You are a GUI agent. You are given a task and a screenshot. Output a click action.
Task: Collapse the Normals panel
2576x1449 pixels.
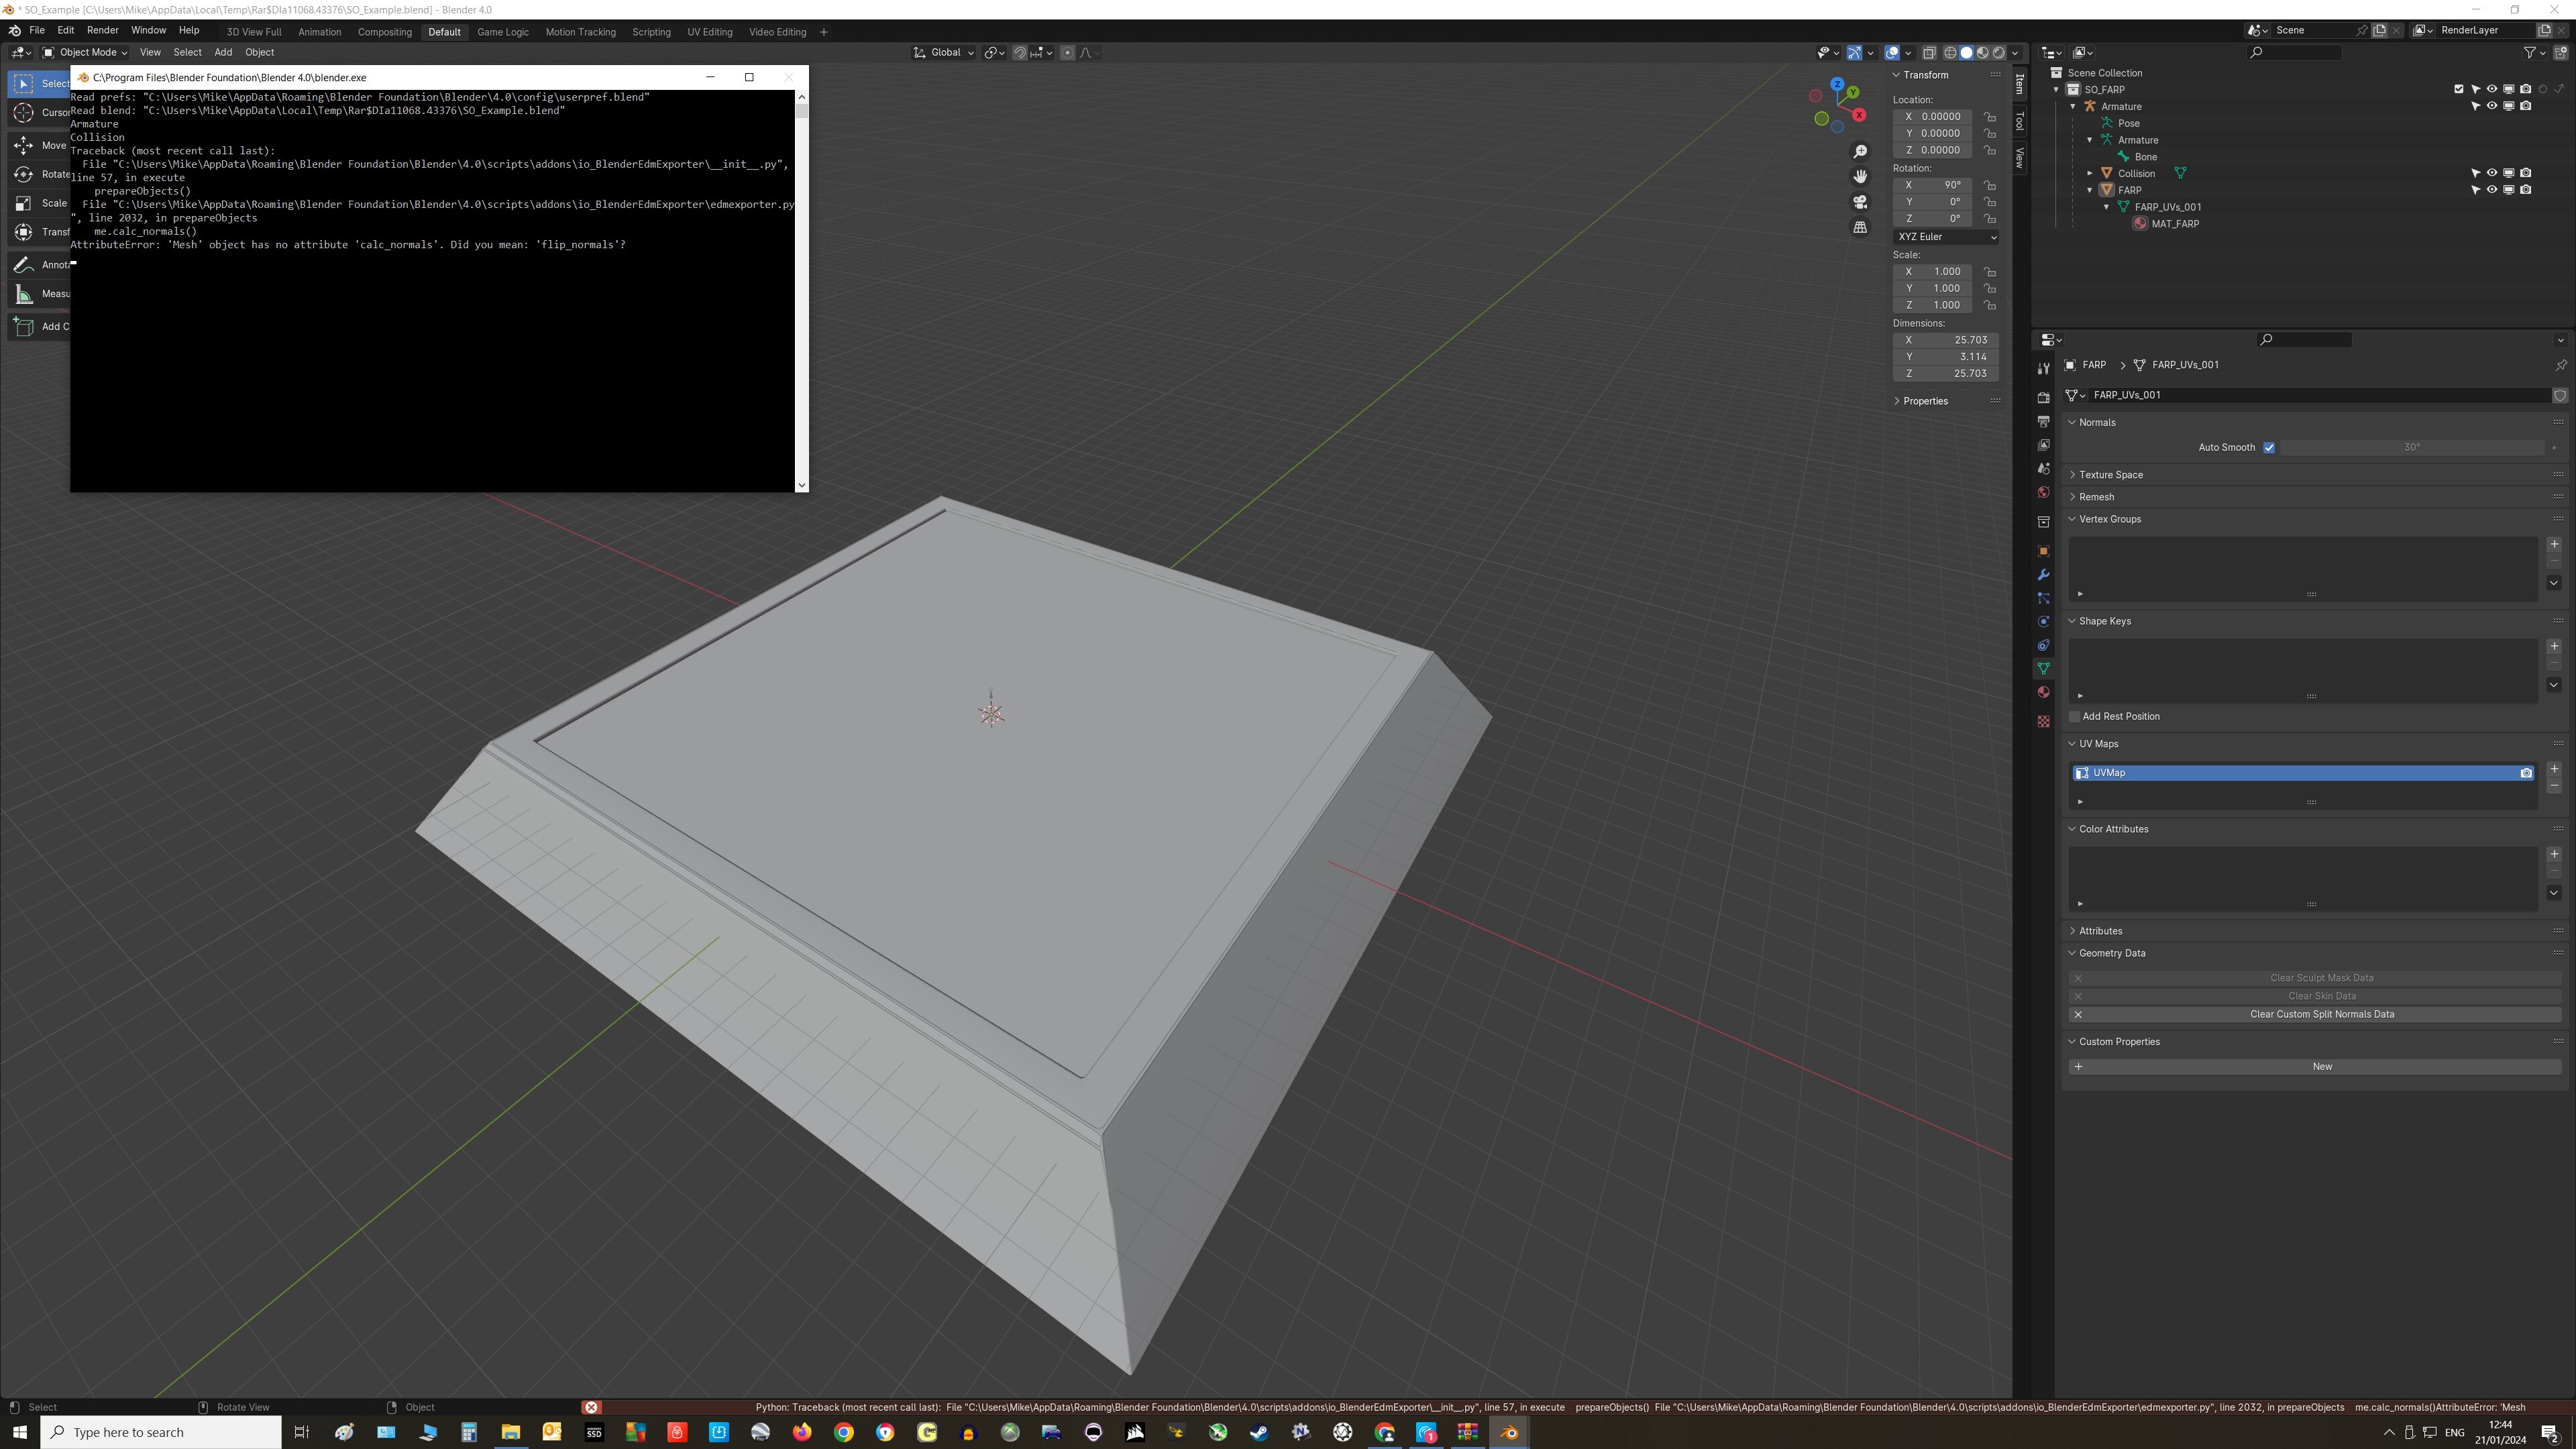tap(2097, 423)
